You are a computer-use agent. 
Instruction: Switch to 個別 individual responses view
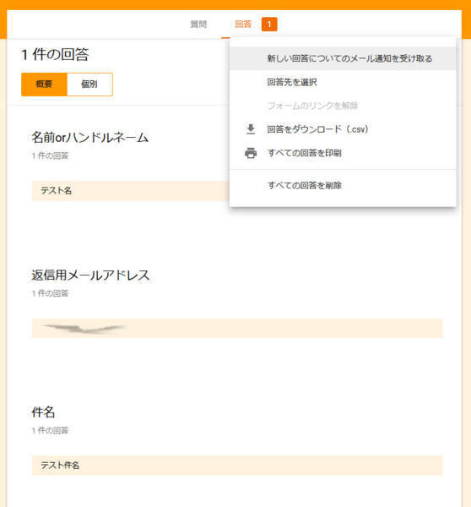point(89,84)
